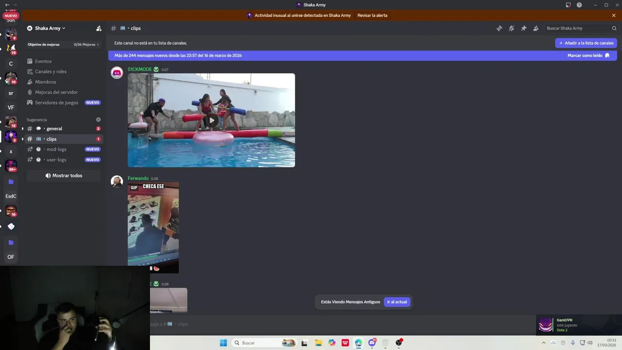Open the VF server icon
The height and width of the screenshot is (350, 622).
pyautogui.click(x=11, y=107)
